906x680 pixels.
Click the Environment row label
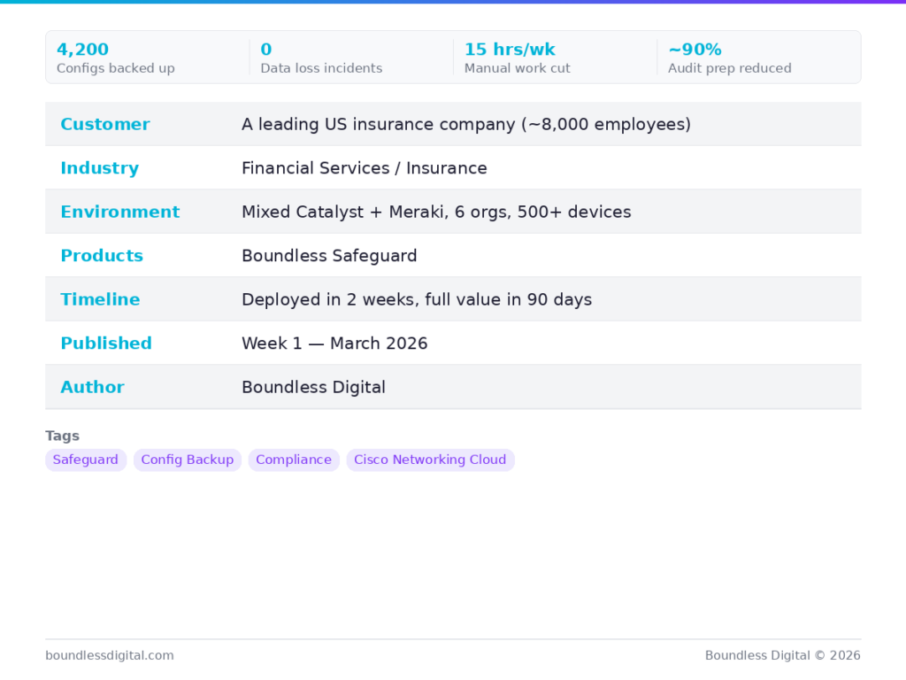(119, 212)
